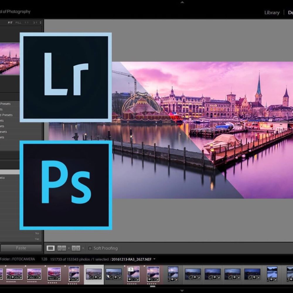293x293 pixels.
Task: Click adjustments badge on the stack-3 thumbnail
Action: [x=137, y=280]
